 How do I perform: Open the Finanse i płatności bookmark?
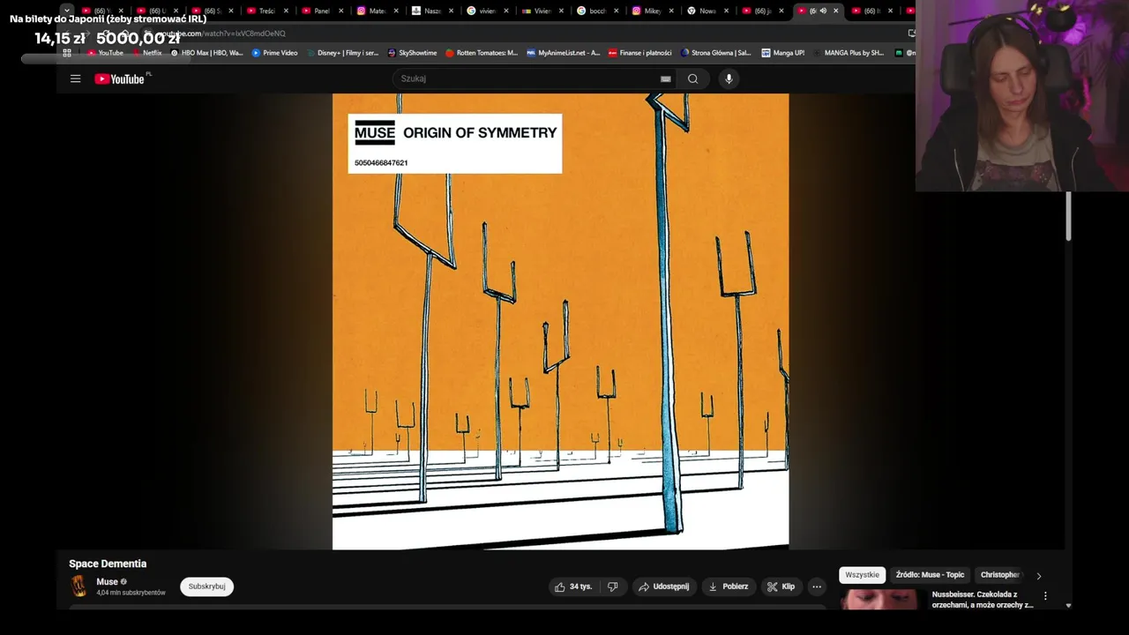coord(639,53)
